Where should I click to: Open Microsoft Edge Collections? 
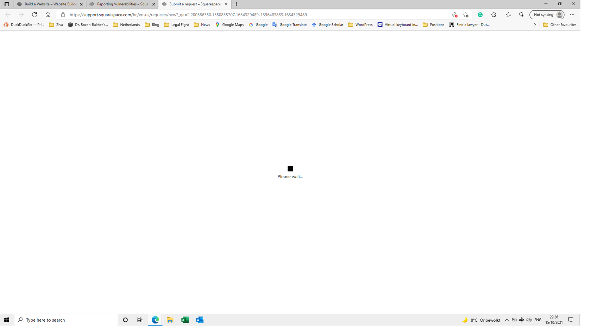[x=522, y=15]
